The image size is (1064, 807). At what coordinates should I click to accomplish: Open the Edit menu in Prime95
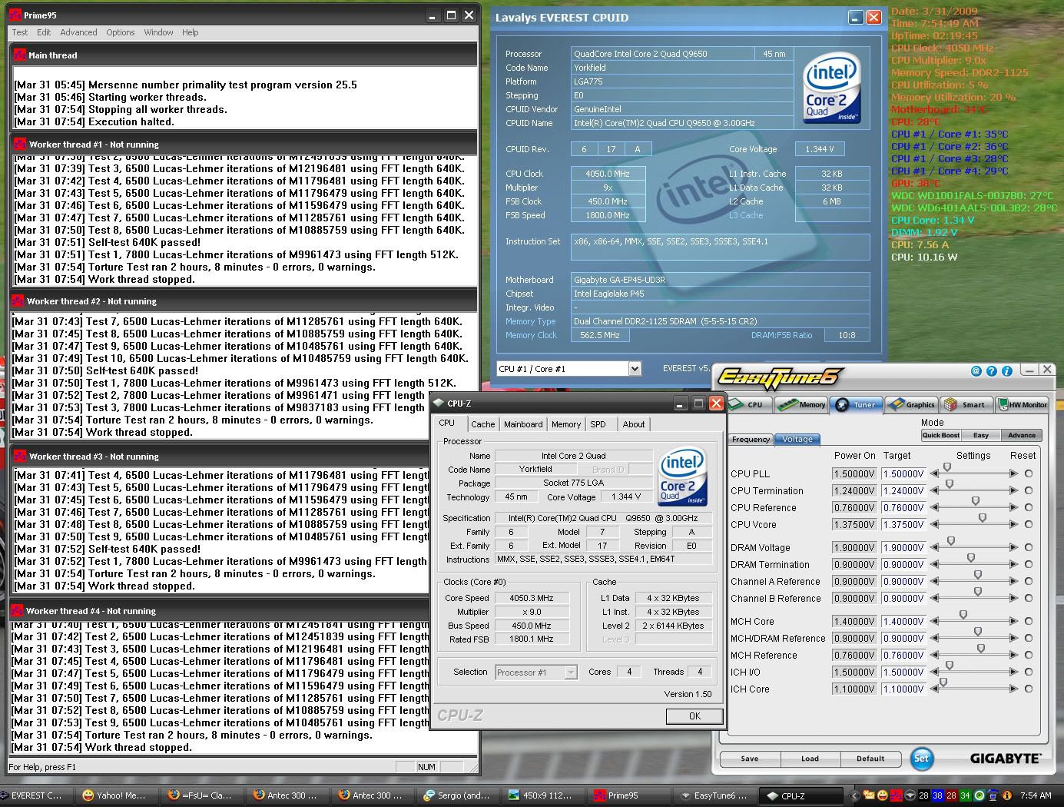coord(44,32)
